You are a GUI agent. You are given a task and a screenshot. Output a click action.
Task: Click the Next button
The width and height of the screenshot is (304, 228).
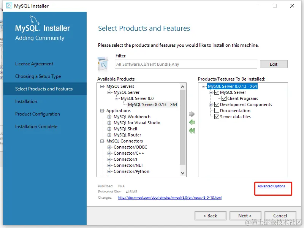(245, 216)
